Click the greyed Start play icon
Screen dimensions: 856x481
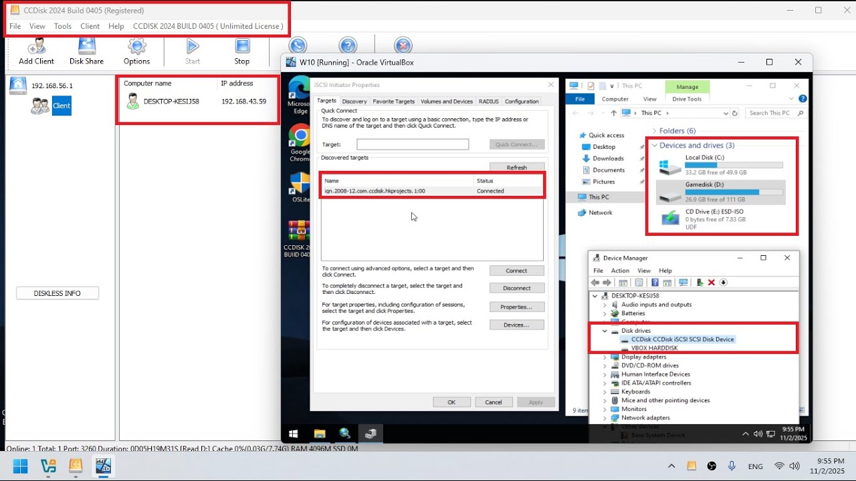193,47
